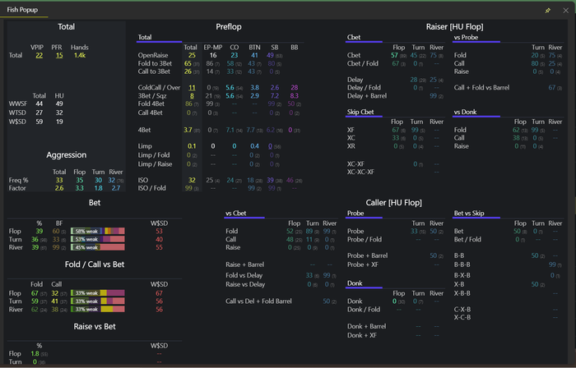Open the Bet vs Skip tab
This screenshot has height=368, width=576.
coord(469,213)
